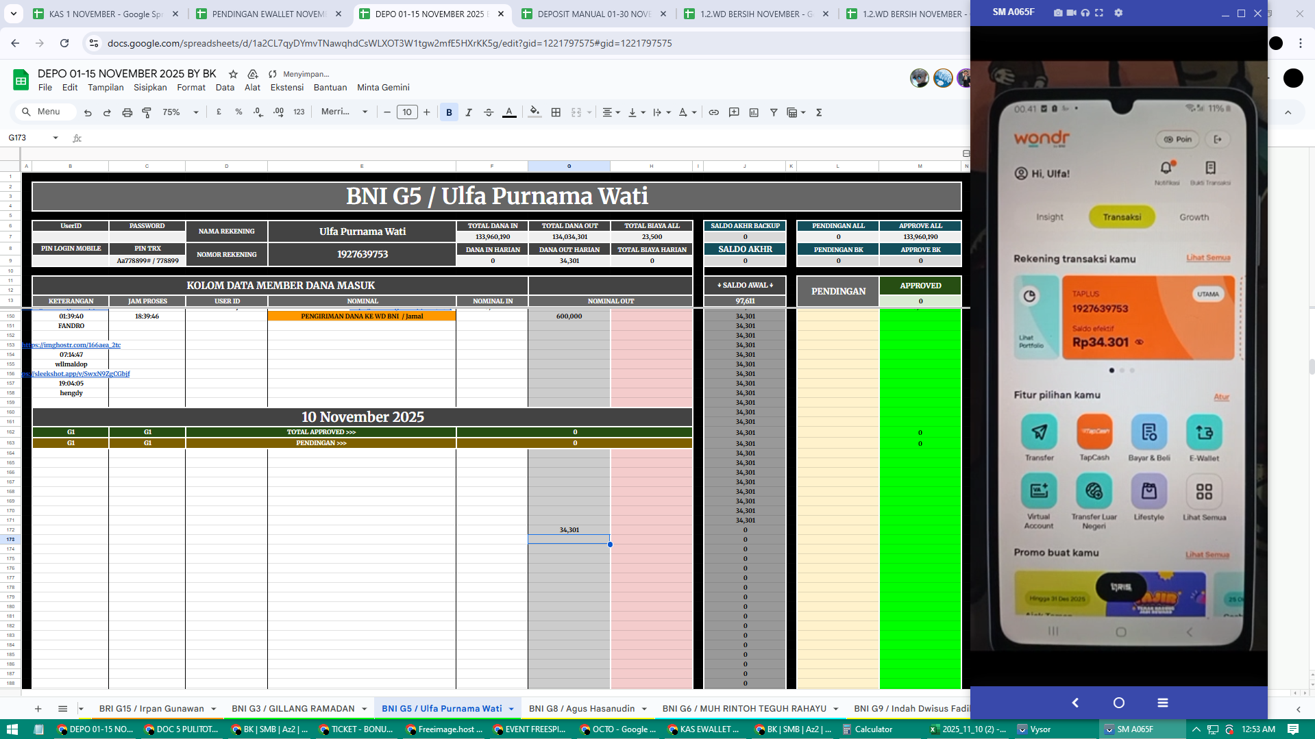
Task: Expand the Name Box dropdown arrow
Action: [56, 138]
